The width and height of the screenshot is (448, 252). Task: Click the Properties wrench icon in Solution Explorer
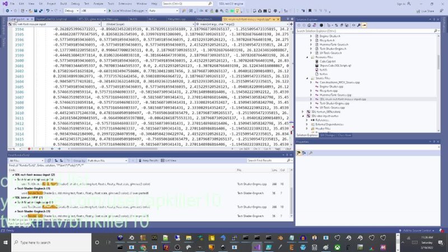[x=359, y=25]
